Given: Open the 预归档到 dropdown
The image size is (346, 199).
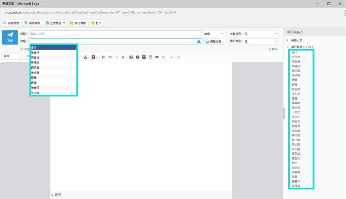Looking at the screenshot, I should click(x=260, y=41).
